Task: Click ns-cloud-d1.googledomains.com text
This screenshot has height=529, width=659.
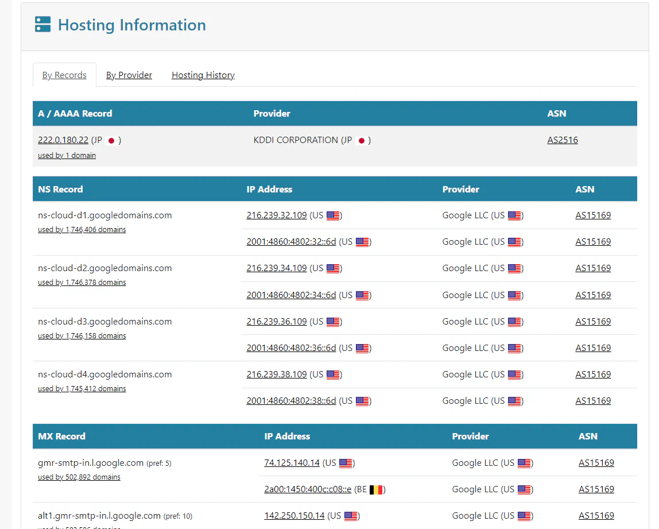Action: [104, 215]
